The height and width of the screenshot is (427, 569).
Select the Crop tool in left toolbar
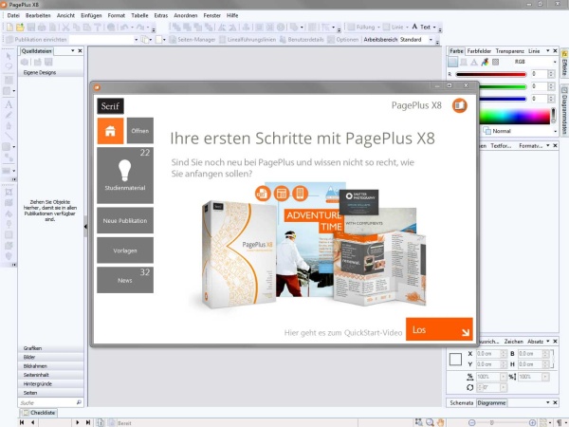coord(9,192)
